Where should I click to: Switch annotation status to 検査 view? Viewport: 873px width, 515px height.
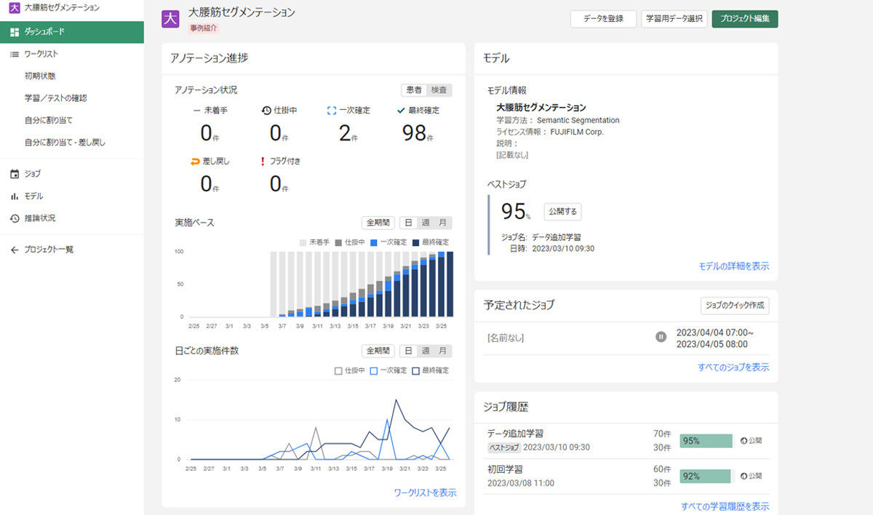[439, 90]
